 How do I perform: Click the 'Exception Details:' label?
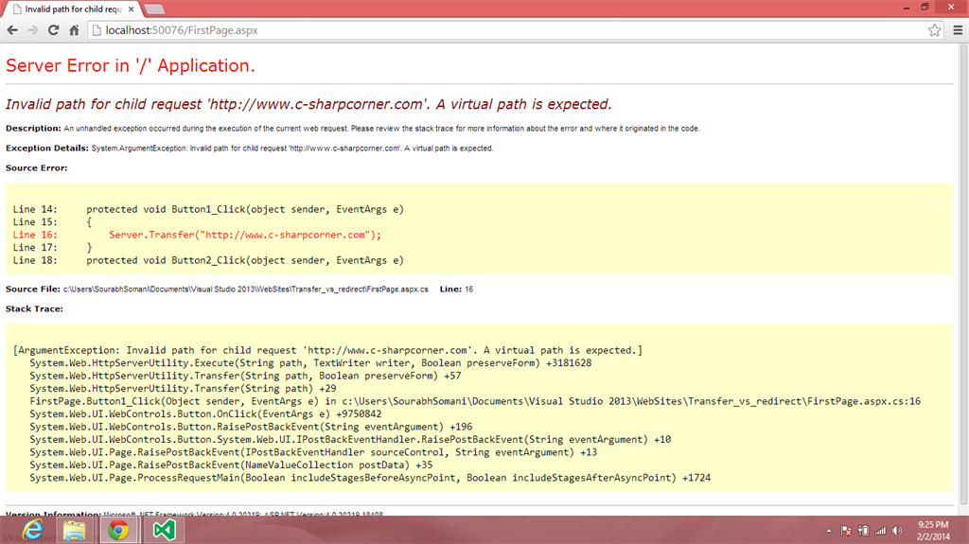pyautogui.click(x=47, y=149)
